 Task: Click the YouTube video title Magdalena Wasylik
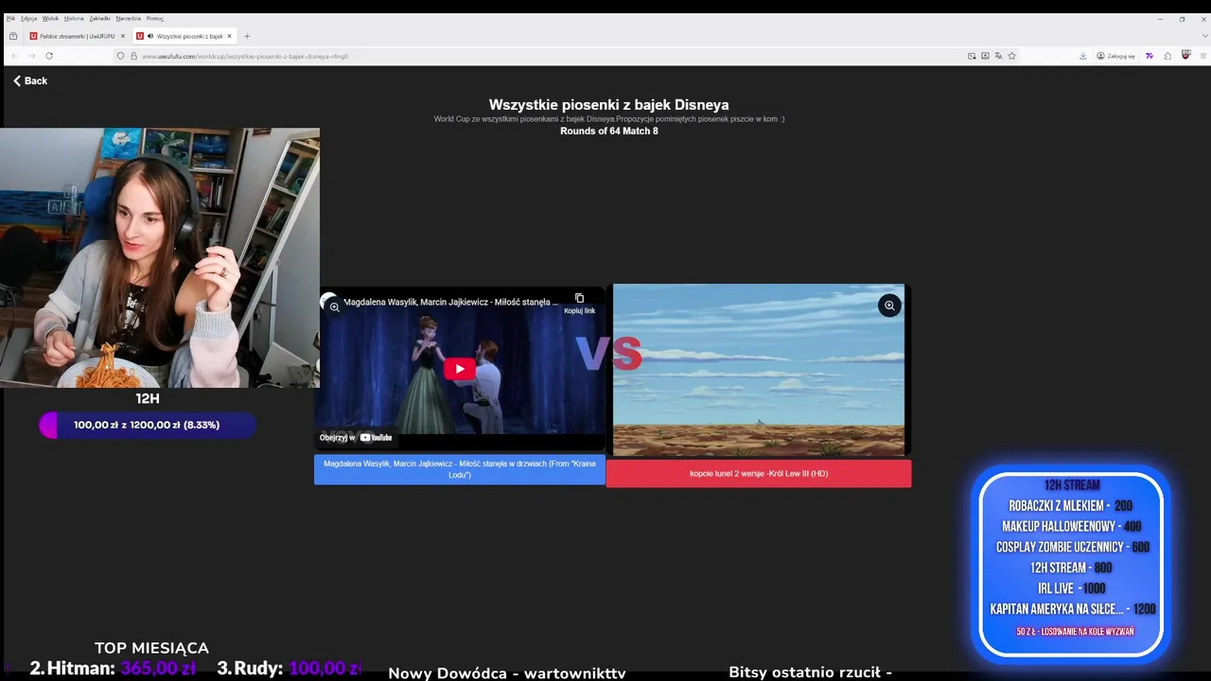450,302
